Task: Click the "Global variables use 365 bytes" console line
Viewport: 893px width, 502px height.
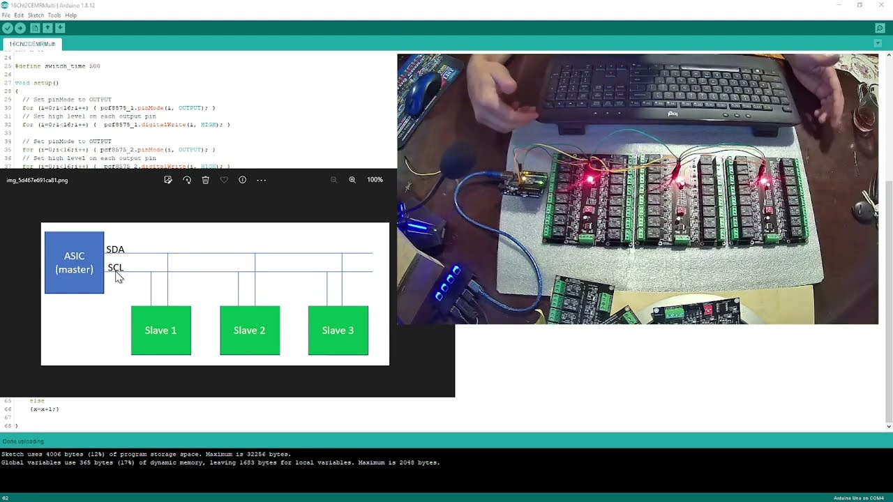Action: [x=220, y=462]
